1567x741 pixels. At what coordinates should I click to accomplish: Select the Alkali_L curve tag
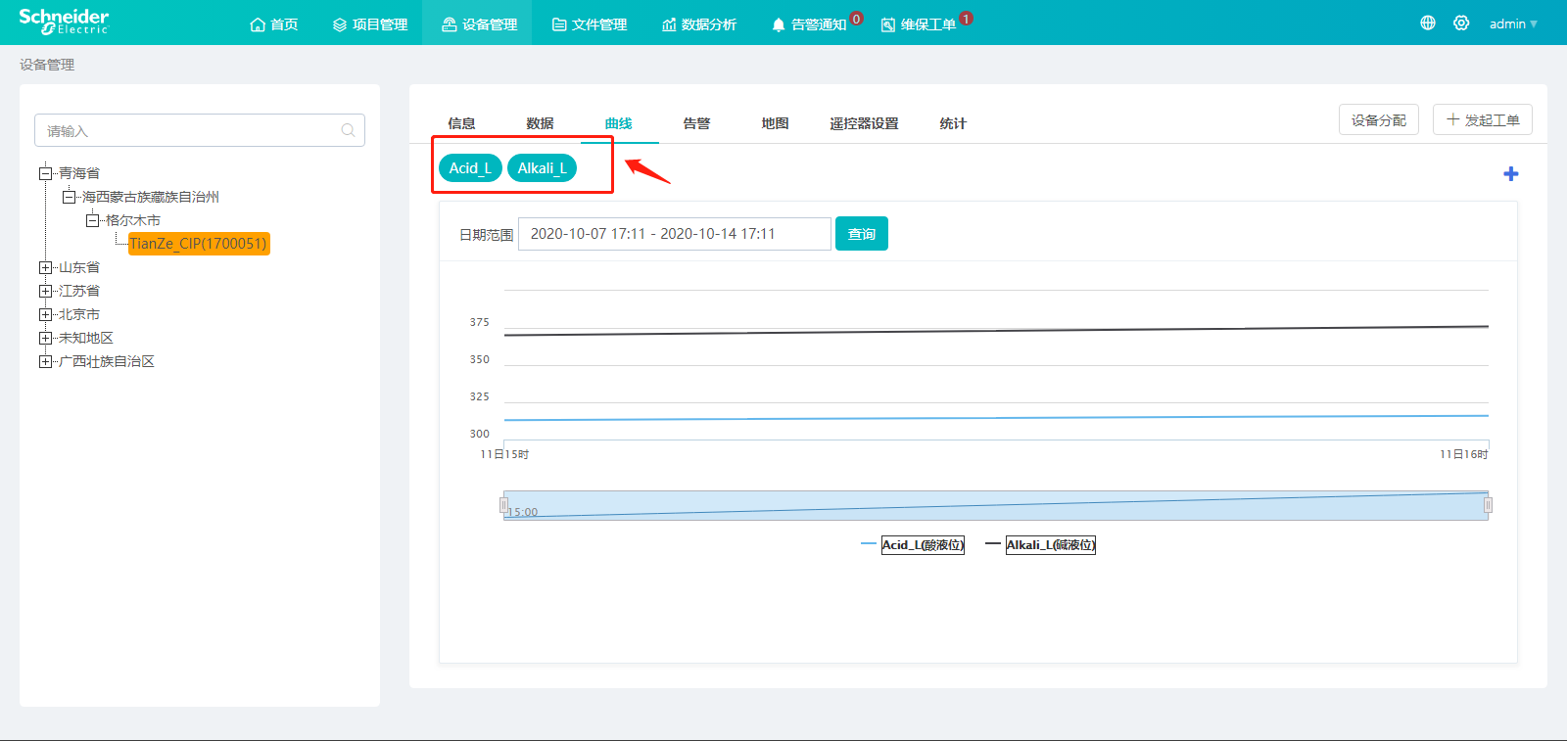[542, 168]
